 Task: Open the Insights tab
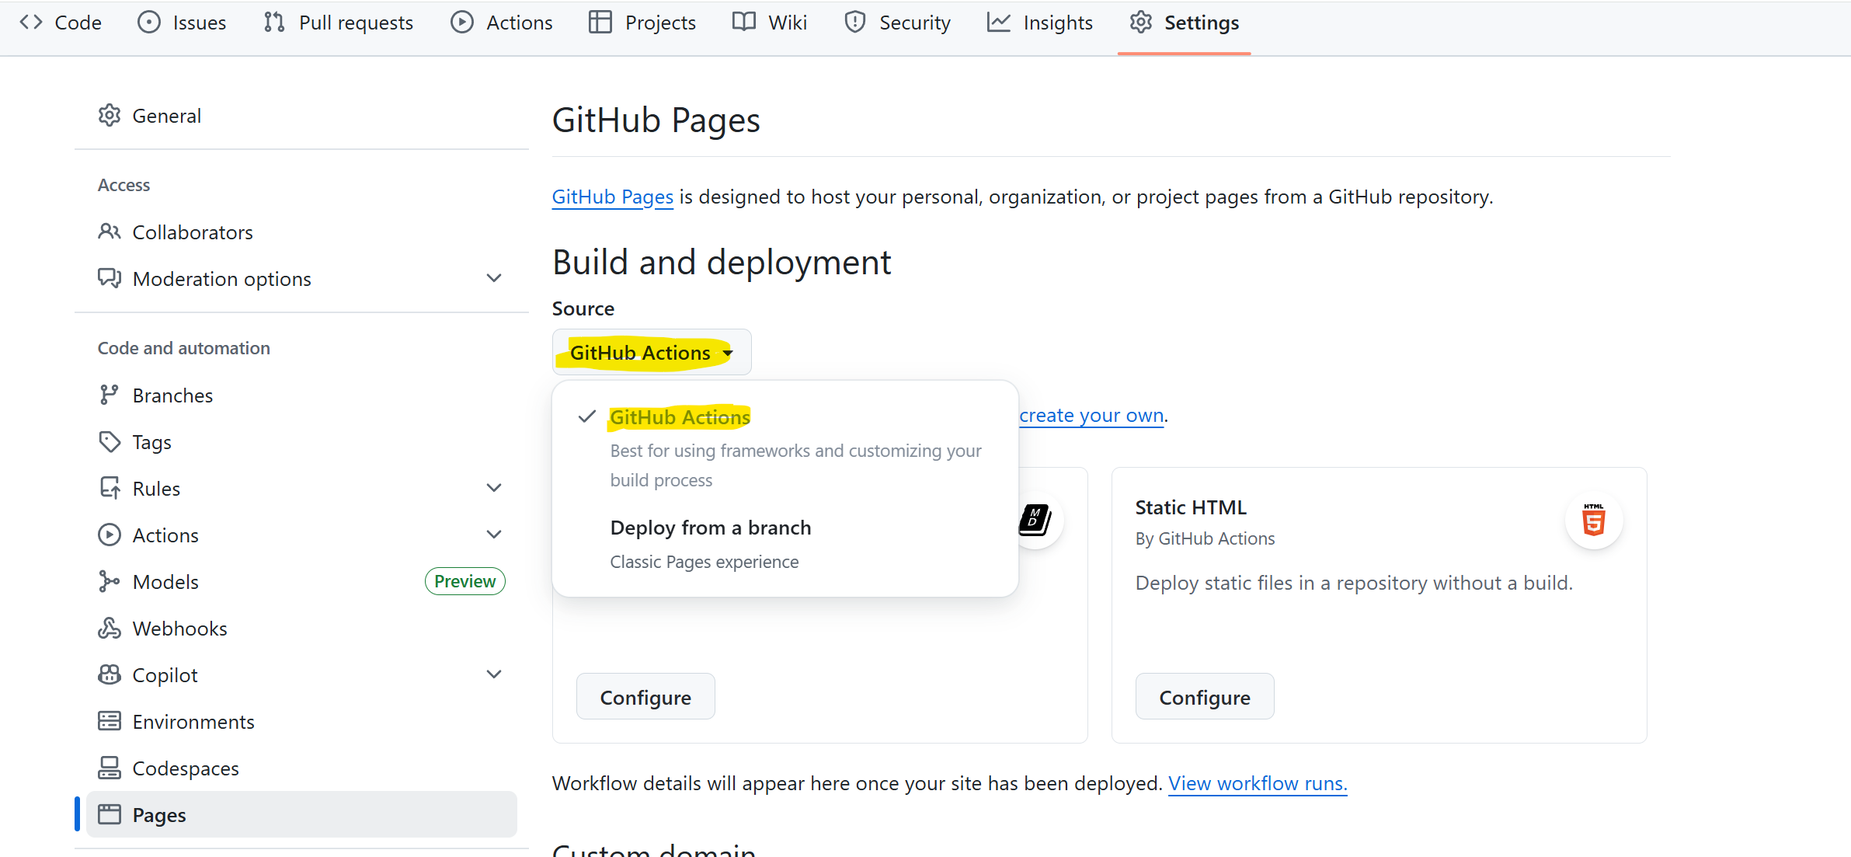pos(1040,23)
